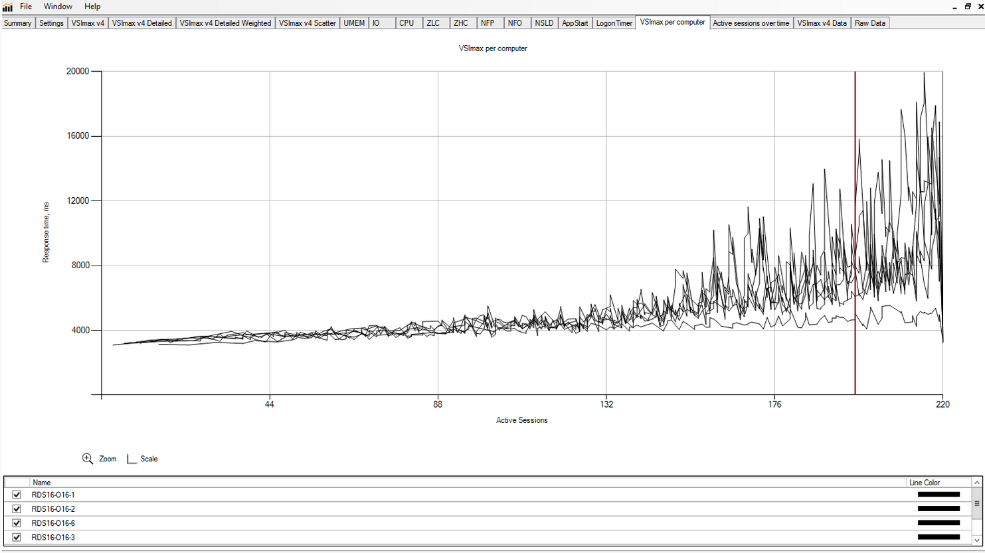This screenshot has height=553, width=985.
Task: Open the Active sessions over time tab
Action: (x=751, y=23)
